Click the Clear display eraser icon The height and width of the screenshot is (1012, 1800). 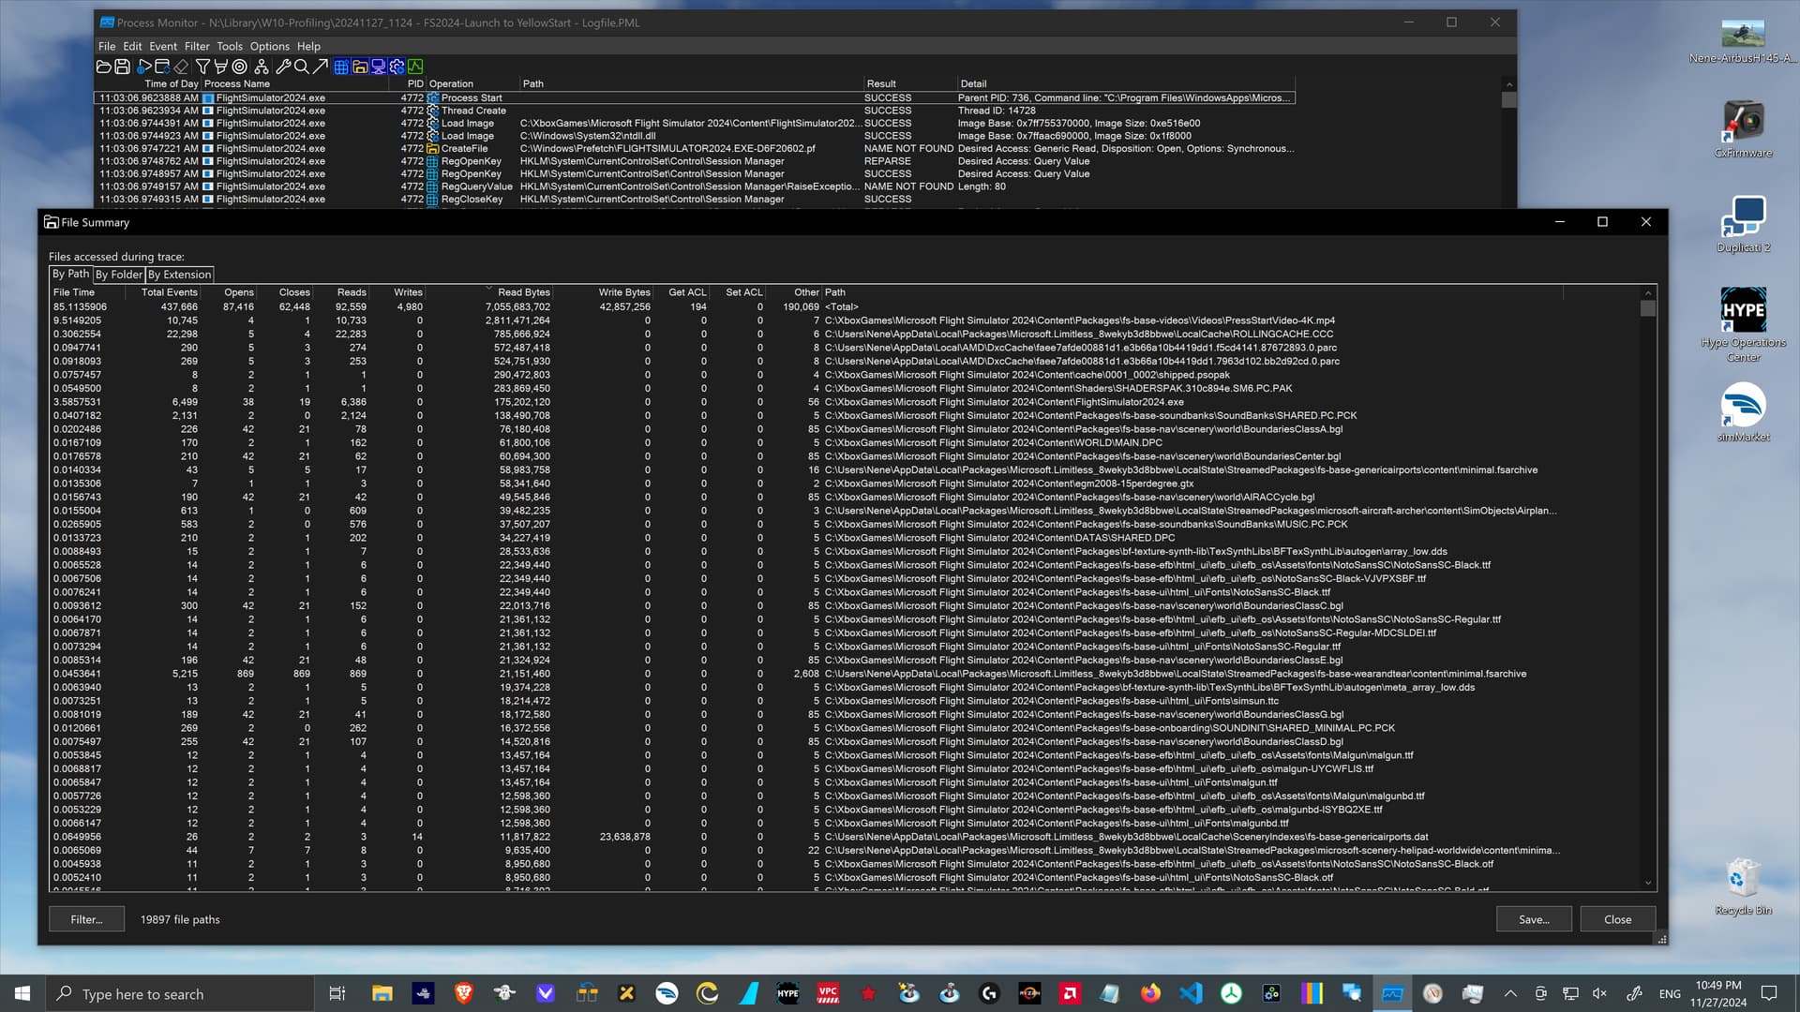pos(181,67)
